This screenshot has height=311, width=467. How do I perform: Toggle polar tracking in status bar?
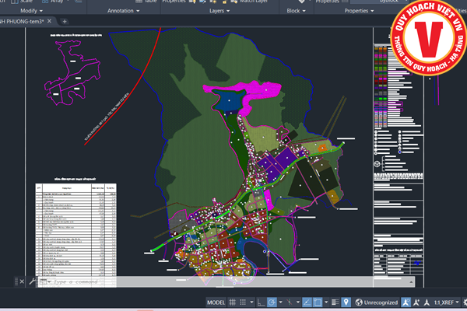tap(271, 302)
